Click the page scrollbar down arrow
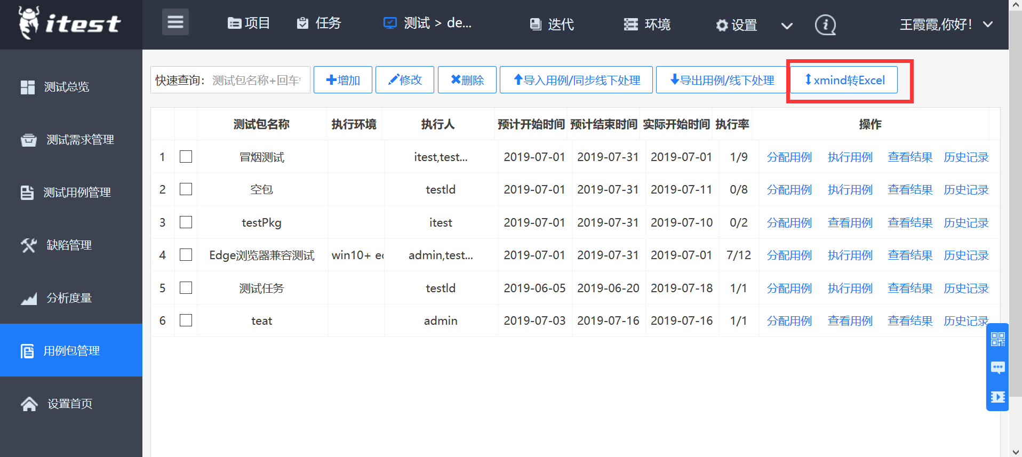The height and width of the screenshot is (457, 1022). (x=1016, y=452)
